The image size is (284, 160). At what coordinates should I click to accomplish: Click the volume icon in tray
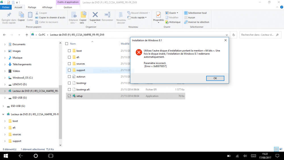[245, 156]
